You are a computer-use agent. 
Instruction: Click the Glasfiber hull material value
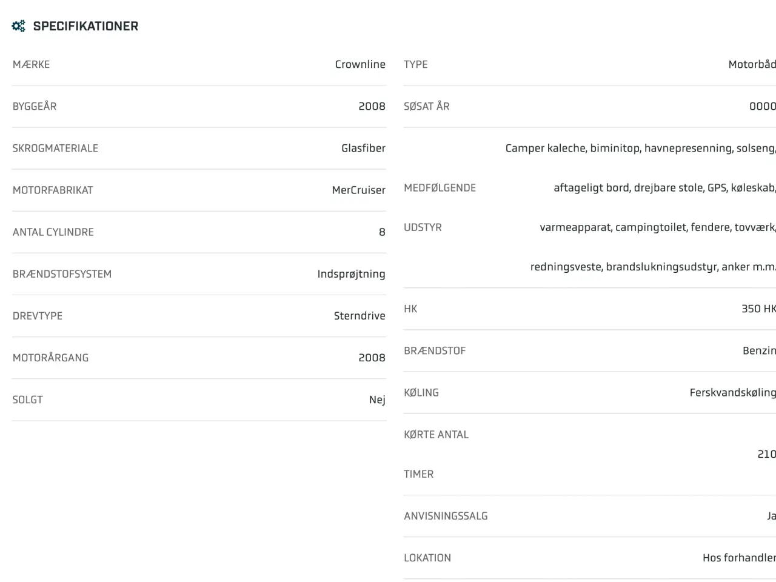tap(363, 148)
